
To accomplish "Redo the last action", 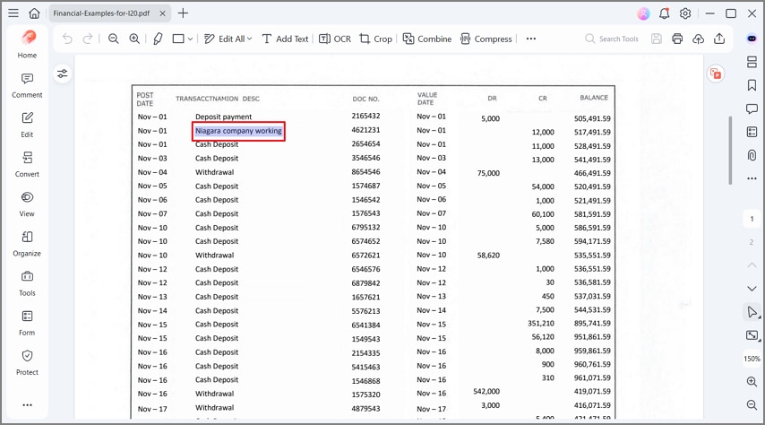I will tap(88, 39).
